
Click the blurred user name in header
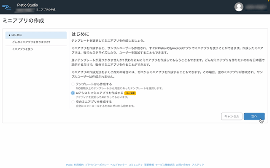coord(256,7)
